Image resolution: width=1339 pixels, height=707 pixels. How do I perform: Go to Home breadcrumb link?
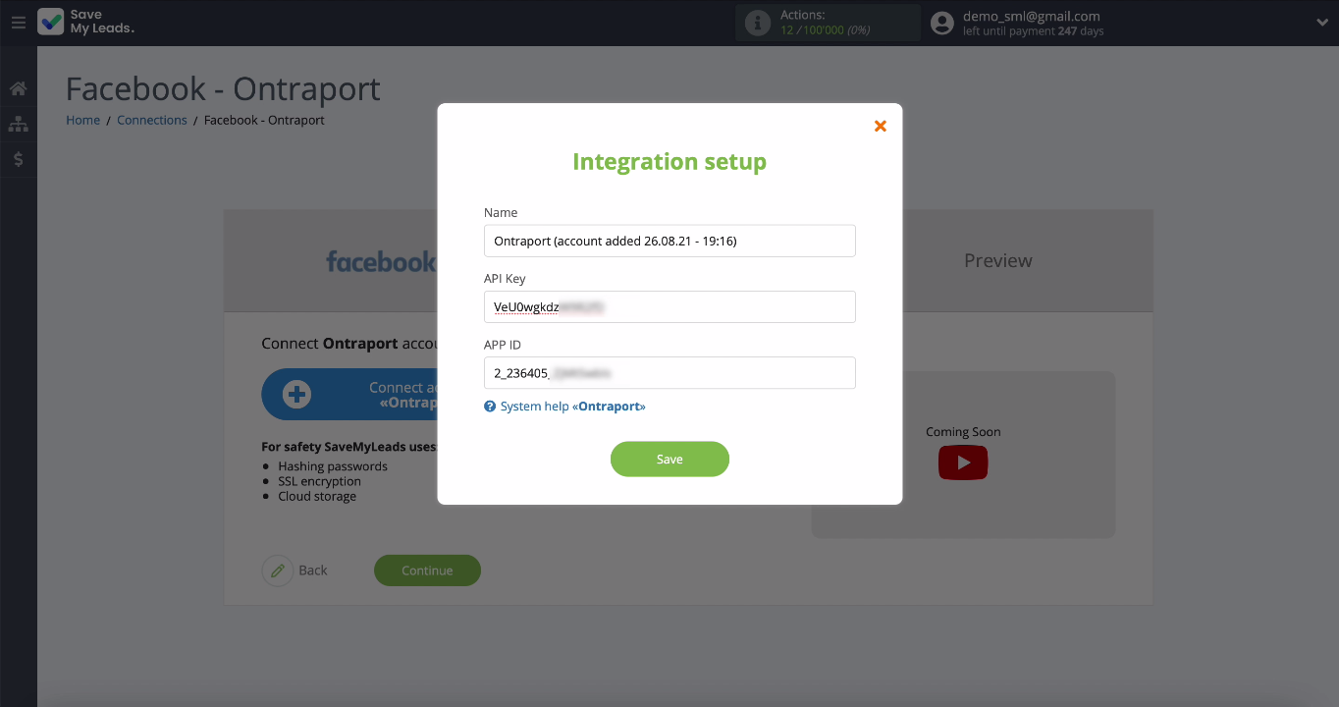(x=82, y=120)
